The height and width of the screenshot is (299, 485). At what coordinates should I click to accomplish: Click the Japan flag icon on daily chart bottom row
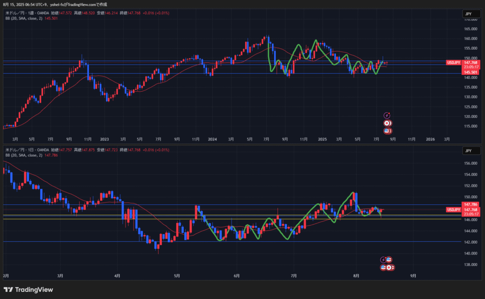point(389,267)
